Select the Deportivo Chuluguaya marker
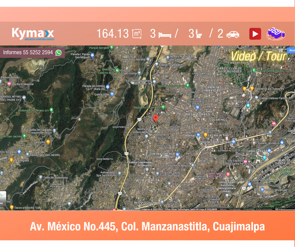 (188, 86)
